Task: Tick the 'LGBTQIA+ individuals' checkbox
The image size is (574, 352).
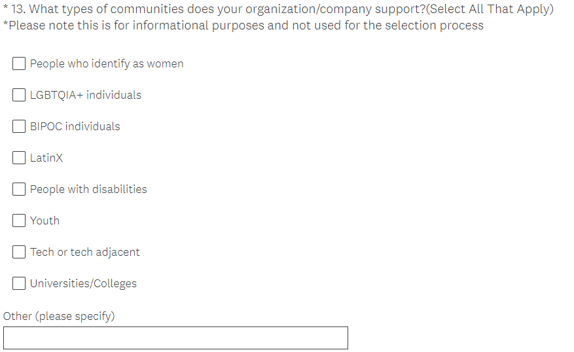Action: tap(19, 95)
